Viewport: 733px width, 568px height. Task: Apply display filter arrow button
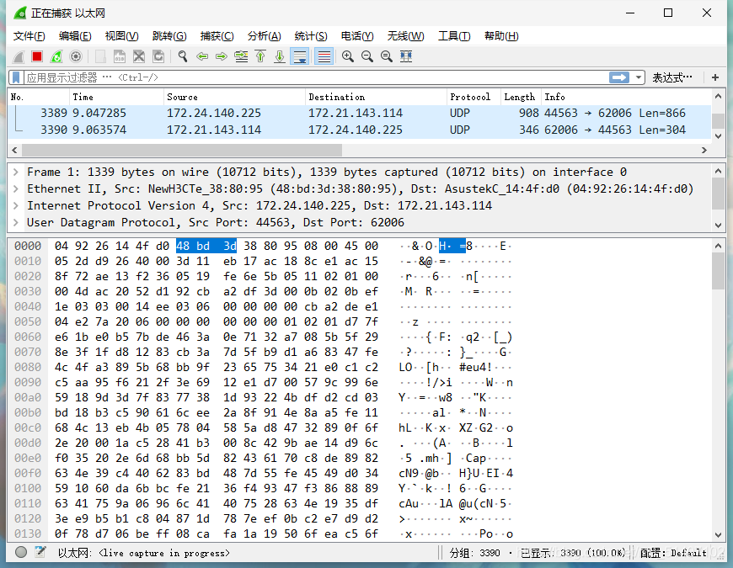click(x=619, y=77)
